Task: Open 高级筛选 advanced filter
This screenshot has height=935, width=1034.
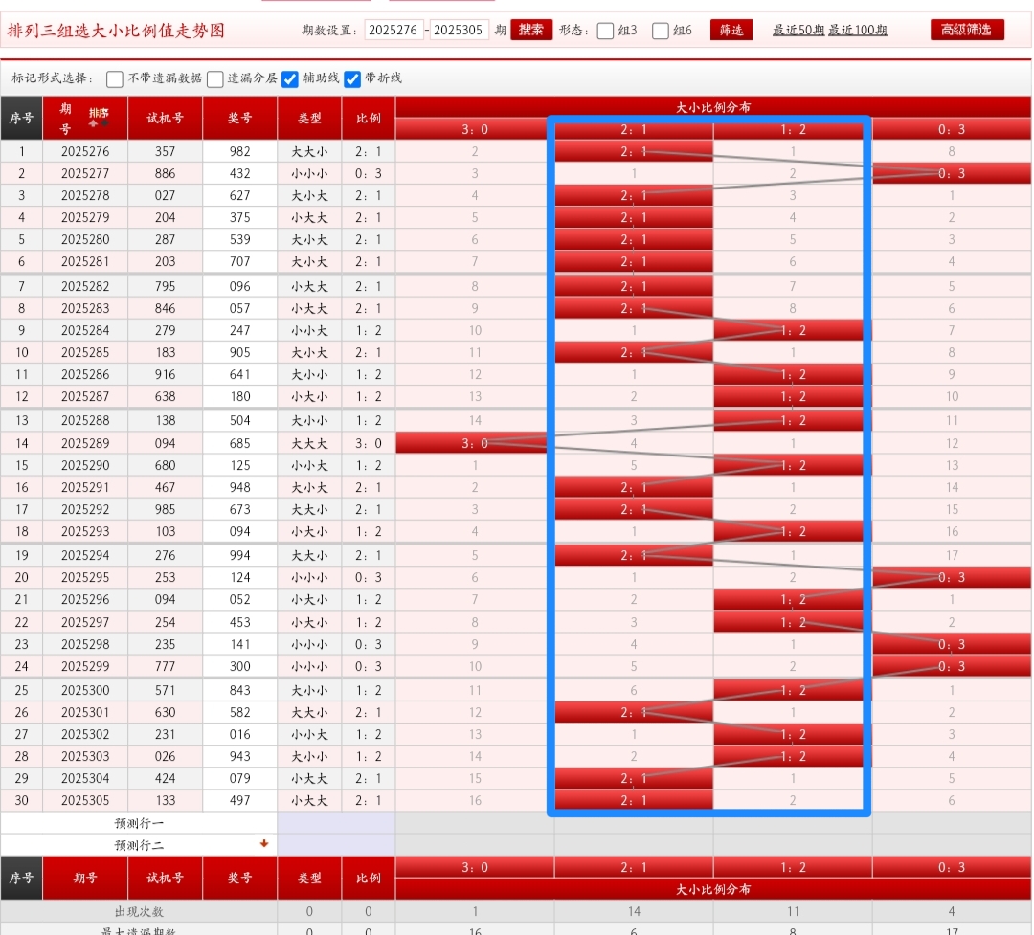Action: coord(967,30)
